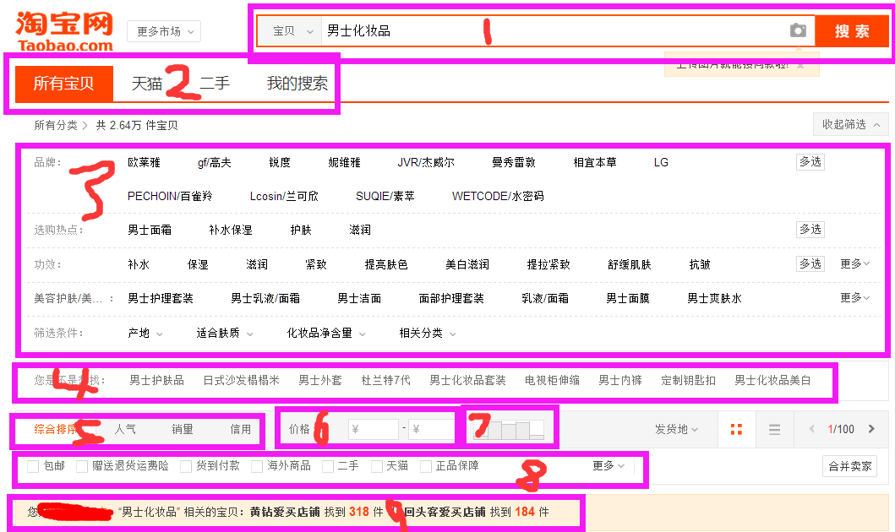Open 黄钻爱买店铺 results
This screenshot has height=532, width=895.
pos(284,512)
